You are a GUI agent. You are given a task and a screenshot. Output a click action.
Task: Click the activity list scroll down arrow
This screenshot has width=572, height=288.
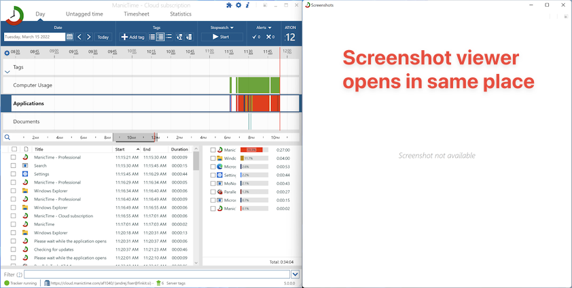tap(196, 262)
